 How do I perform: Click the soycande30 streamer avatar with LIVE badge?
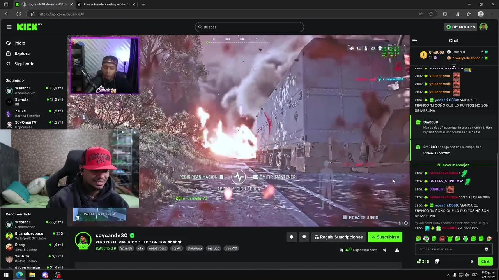coord(83,241)
